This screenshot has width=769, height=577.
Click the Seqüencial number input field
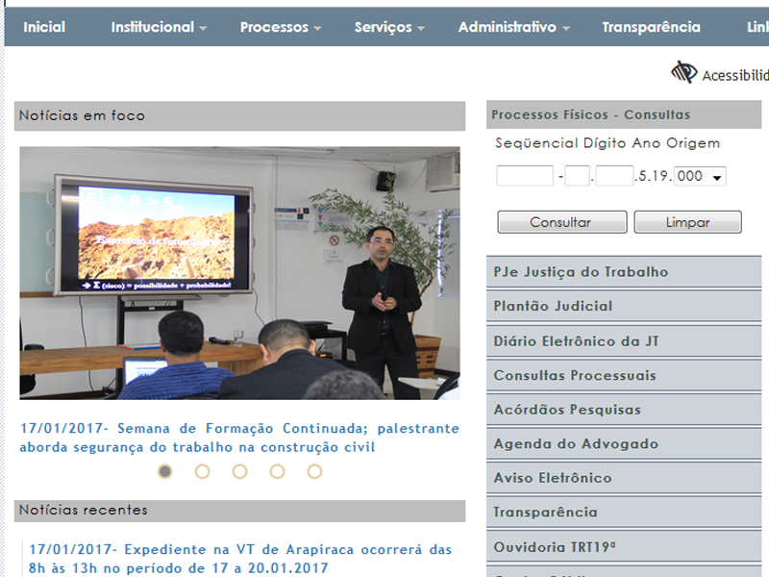525,176
